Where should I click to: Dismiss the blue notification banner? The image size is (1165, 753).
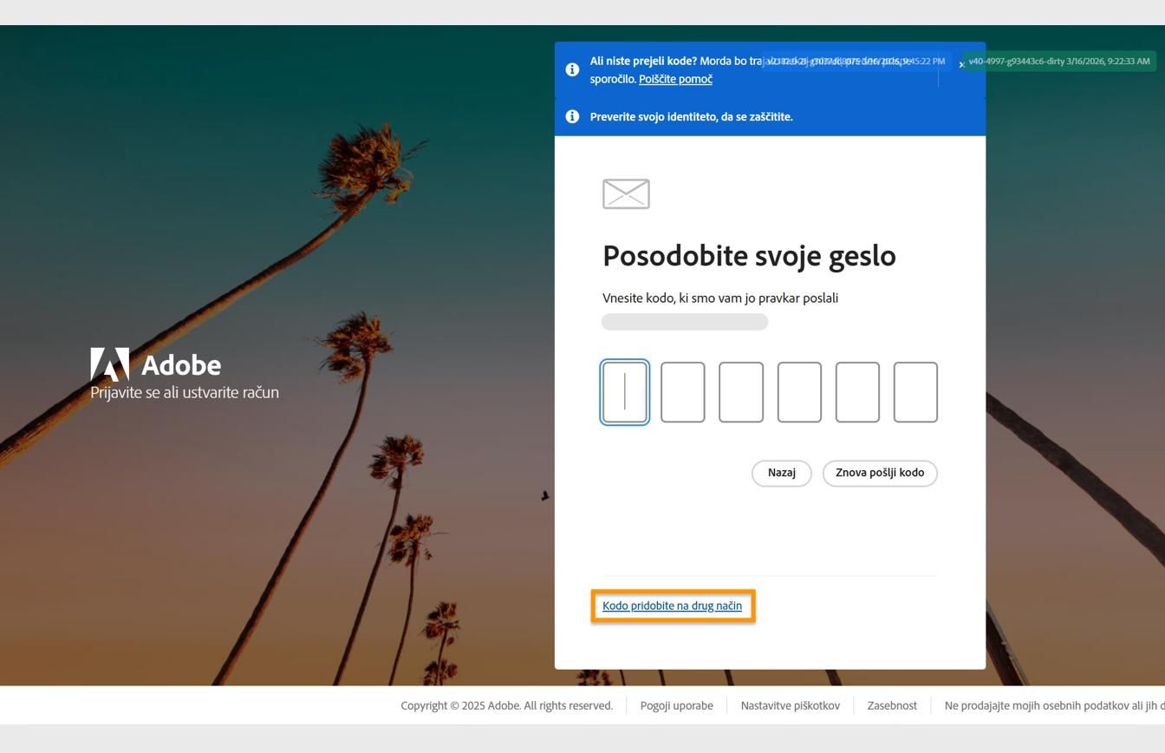pos(961,64)
